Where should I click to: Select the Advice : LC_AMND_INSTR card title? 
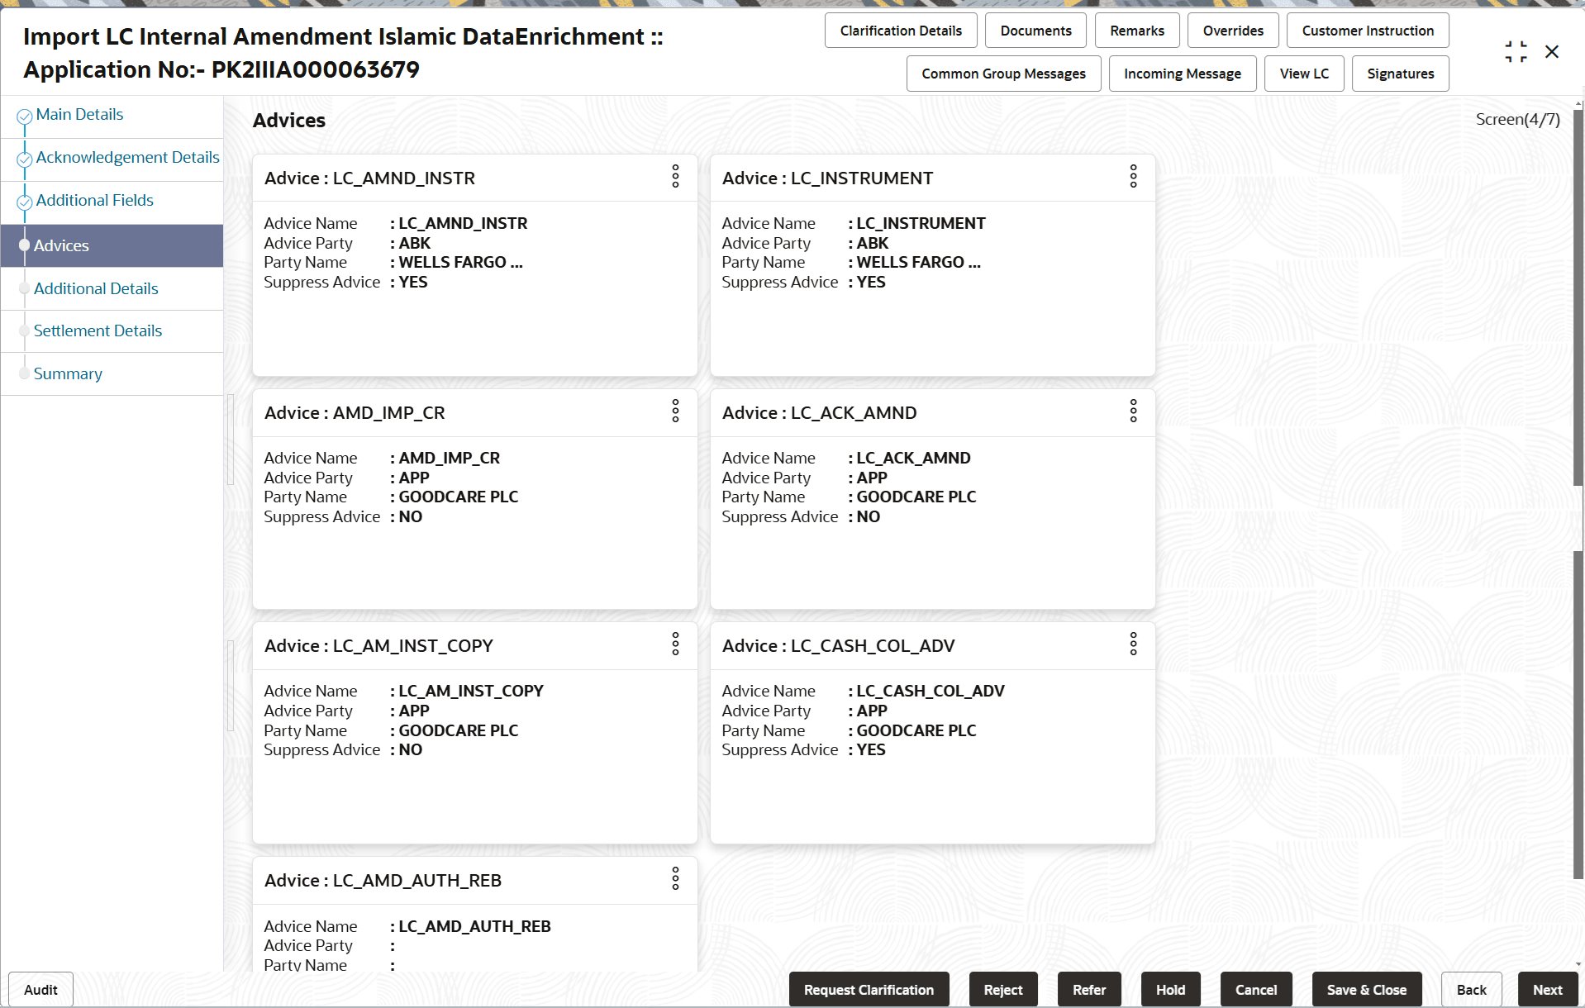click(x=369, y=178)
